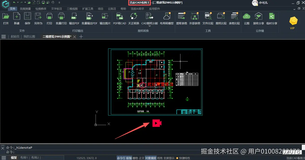Expand the redo history dropdown arrow
305x160 pixels.
pos(25,3)
